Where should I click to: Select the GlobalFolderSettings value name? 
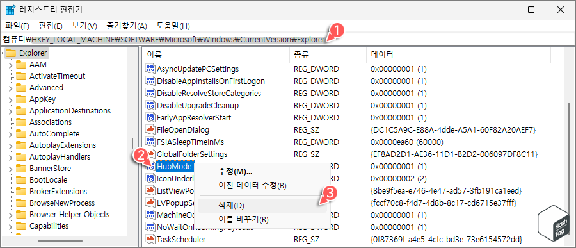tap(192, 154)
